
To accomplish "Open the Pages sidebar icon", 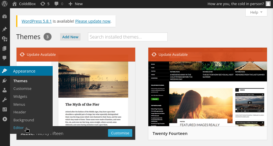I will (5, 48).
